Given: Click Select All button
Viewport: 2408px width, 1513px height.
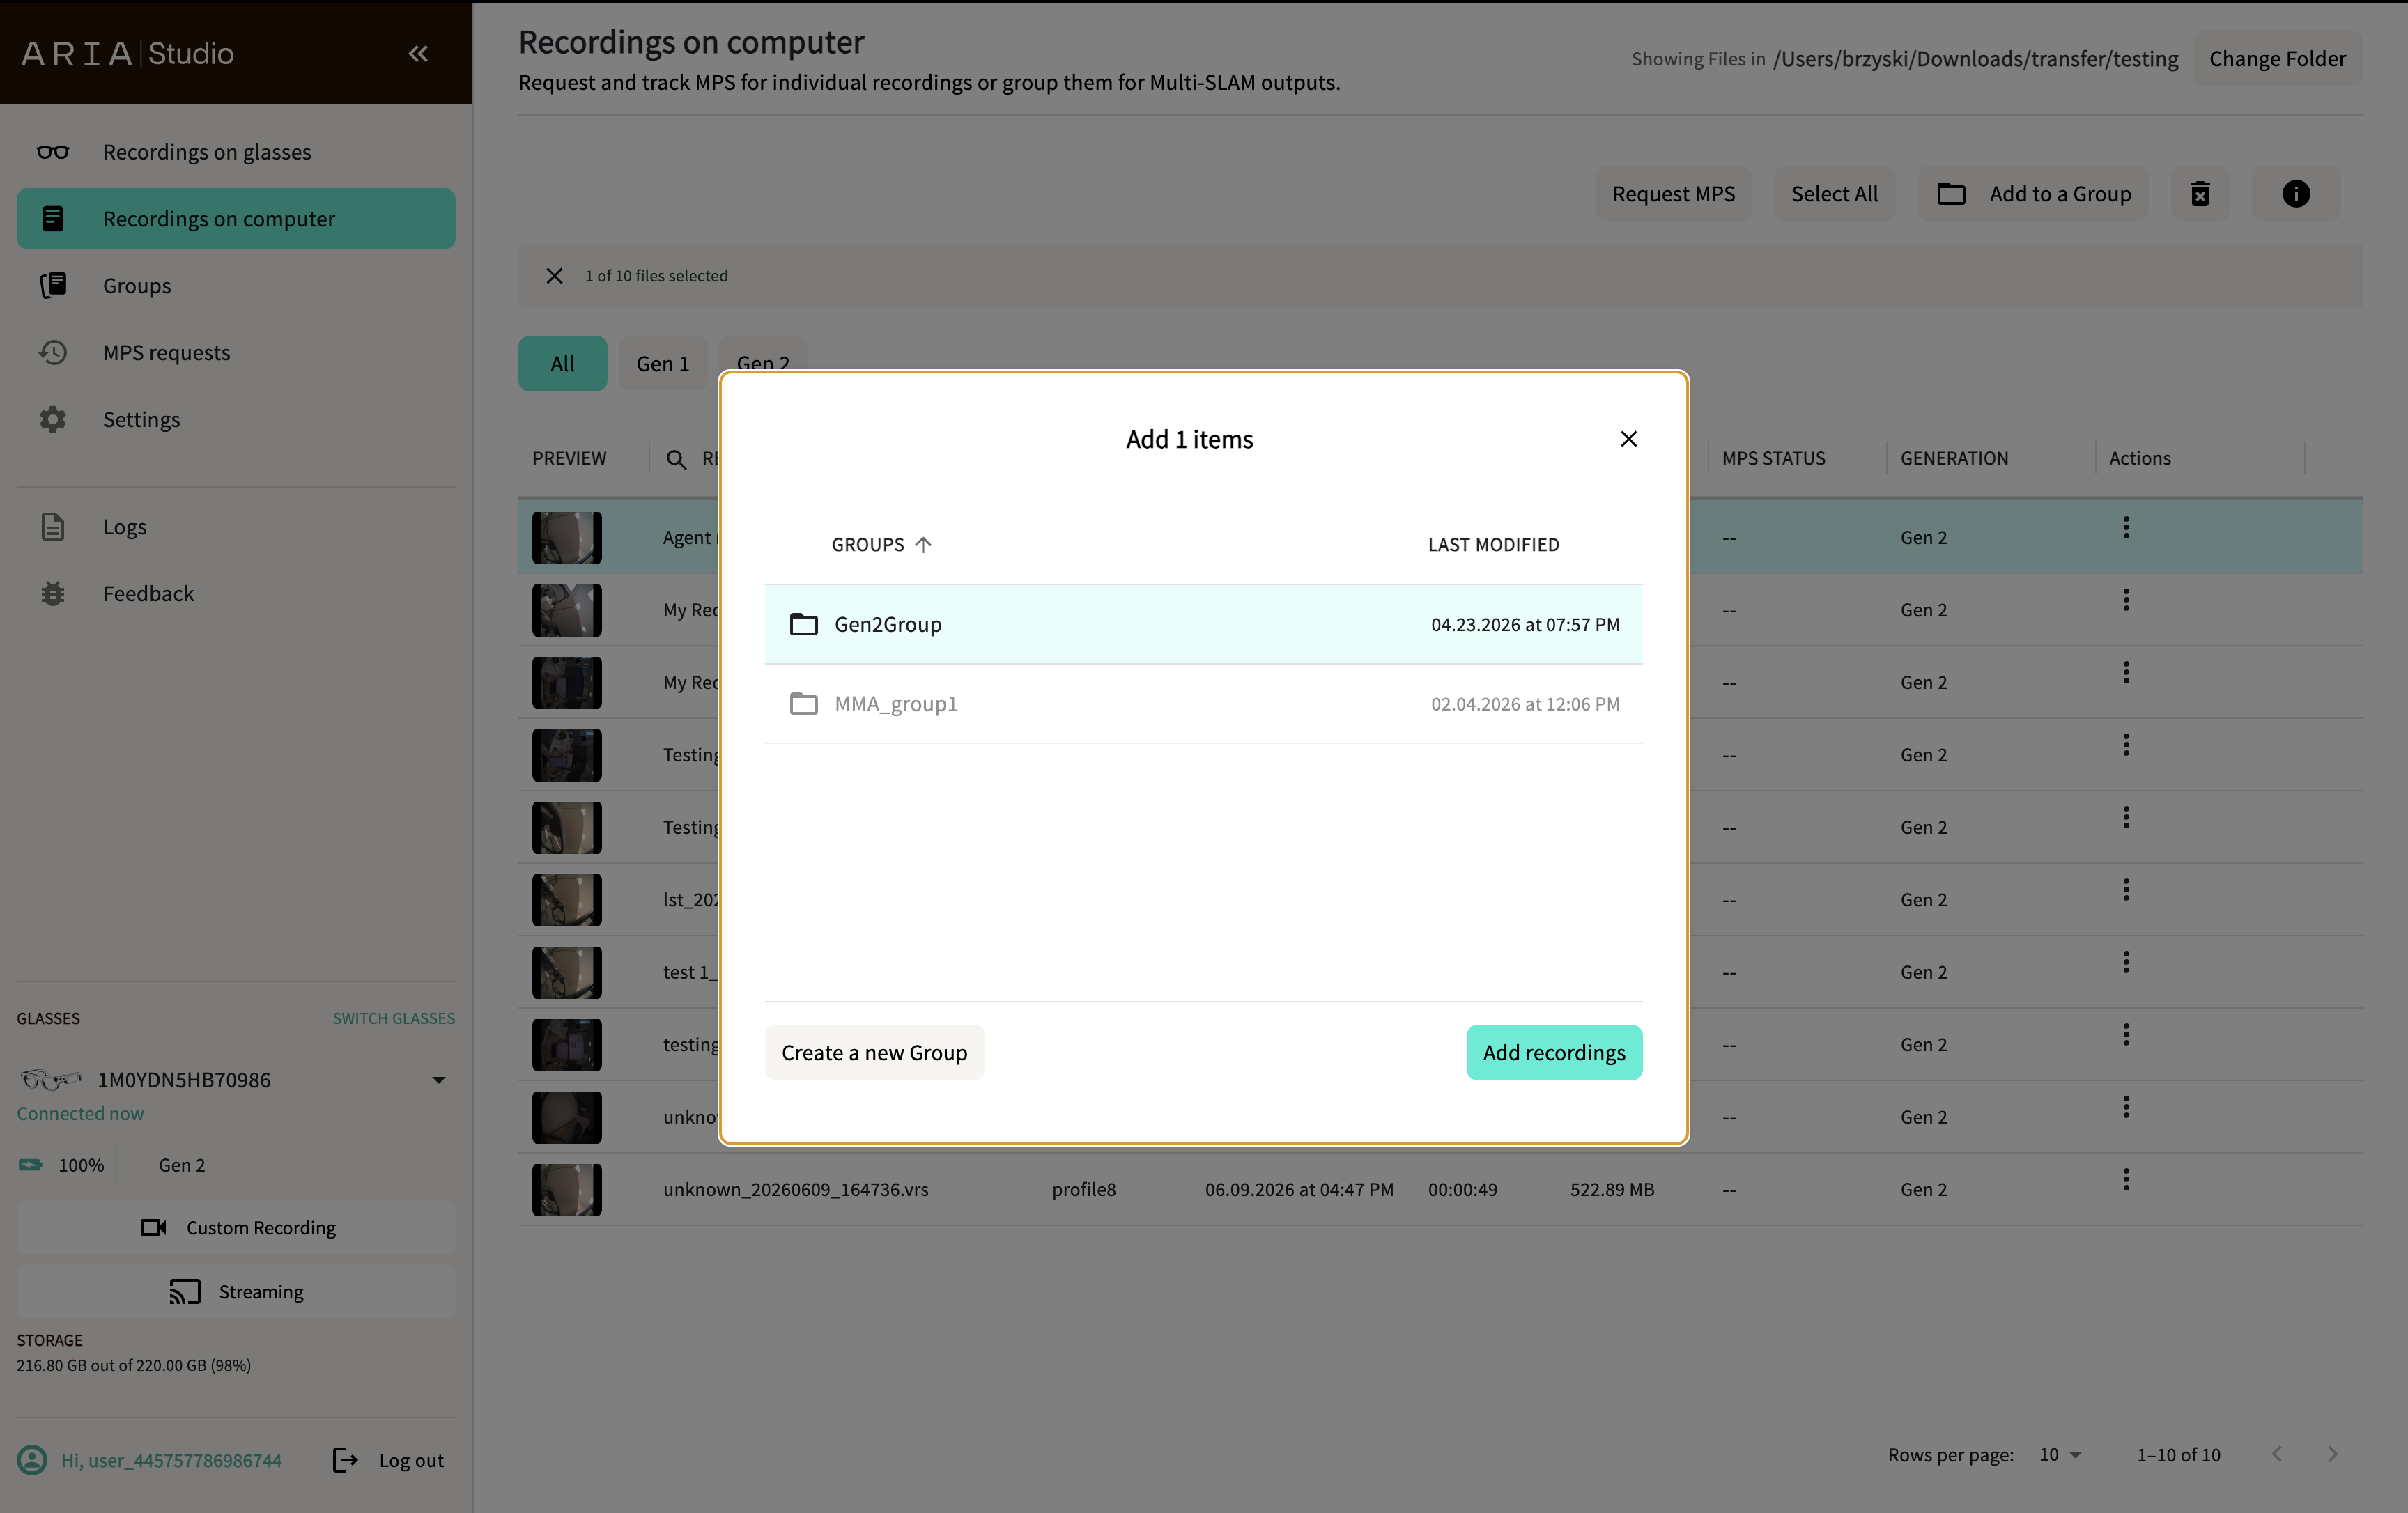Looking at the screenshot, I should click(1834, 194).
